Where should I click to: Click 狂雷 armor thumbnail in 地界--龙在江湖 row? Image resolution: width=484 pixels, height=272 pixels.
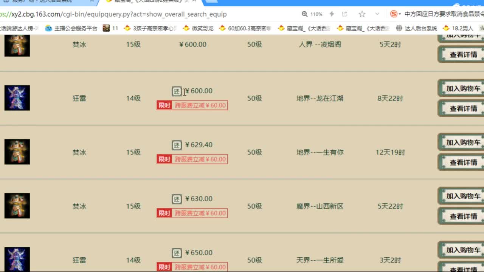[17, 98]
